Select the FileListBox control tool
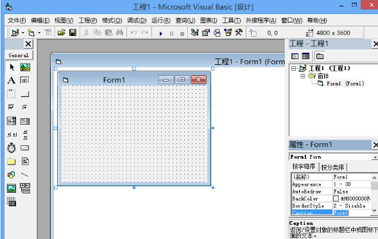This screenshot has width=378, height=239. pyautogui.click(x=25, y=161)
